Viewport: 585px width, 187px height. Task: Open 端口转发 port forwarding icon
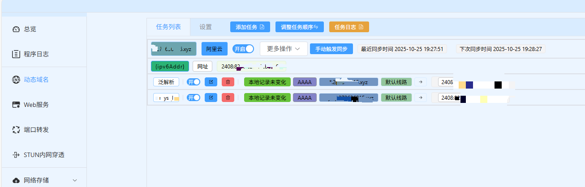[16, 130]
